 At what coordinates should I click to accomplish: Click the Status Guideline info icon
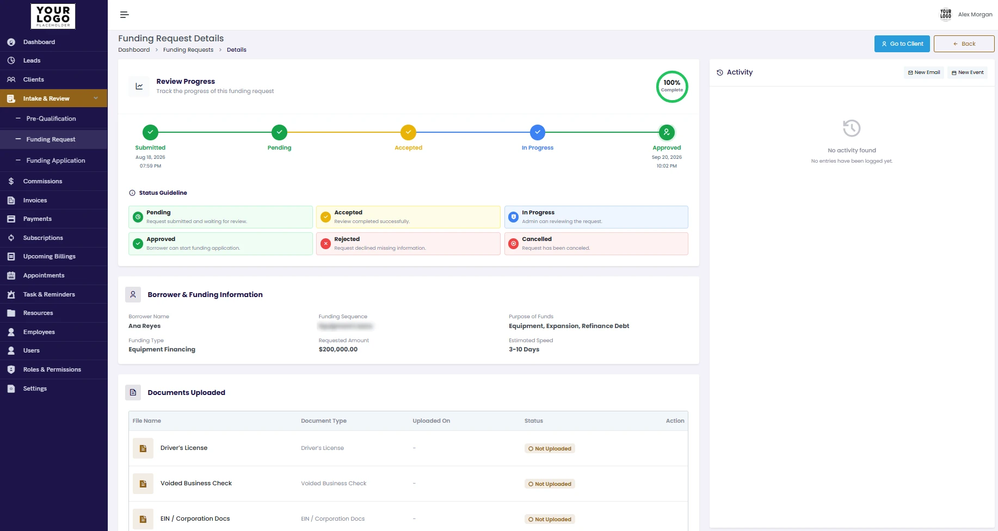coord(132,193)
